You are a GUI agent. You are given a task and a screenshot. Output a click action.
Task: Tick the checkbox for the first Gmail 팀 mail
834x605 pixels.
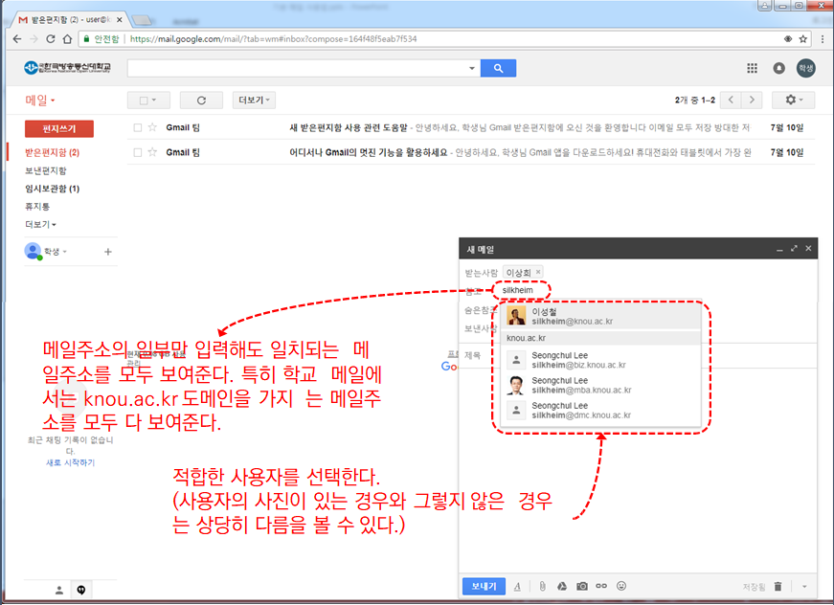click(x=138, y=127)
